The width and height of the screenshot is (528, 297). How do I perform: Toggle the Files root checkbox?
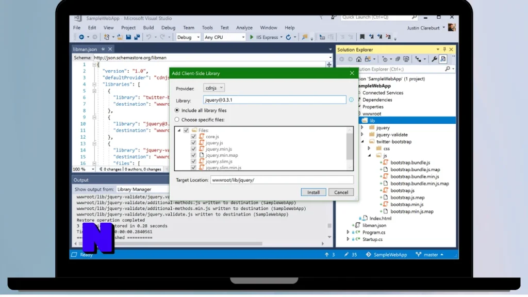tap(186, 130)
